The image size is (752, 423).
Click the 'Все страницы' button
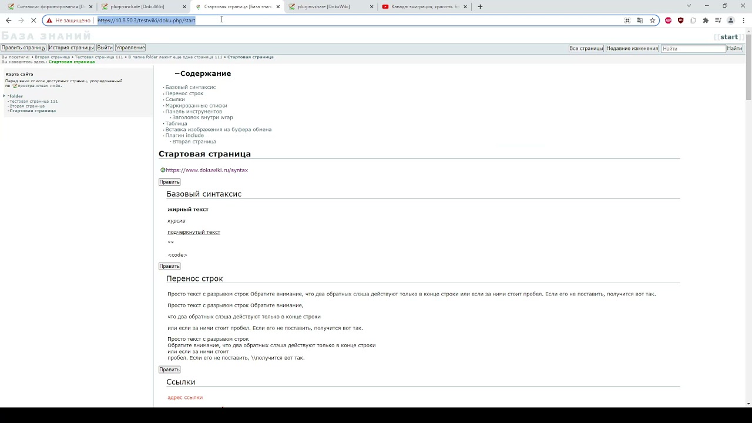click(x=586, y=49)
